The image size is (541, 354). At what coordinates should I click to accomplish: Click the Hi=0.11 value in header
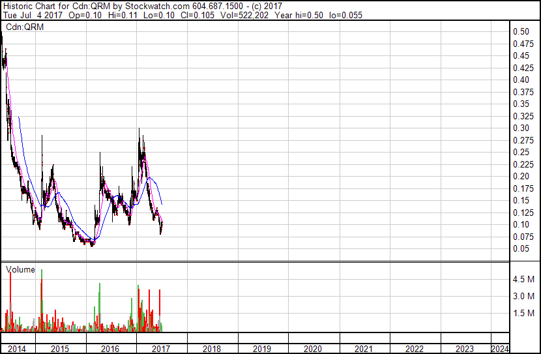coord(123,15)
